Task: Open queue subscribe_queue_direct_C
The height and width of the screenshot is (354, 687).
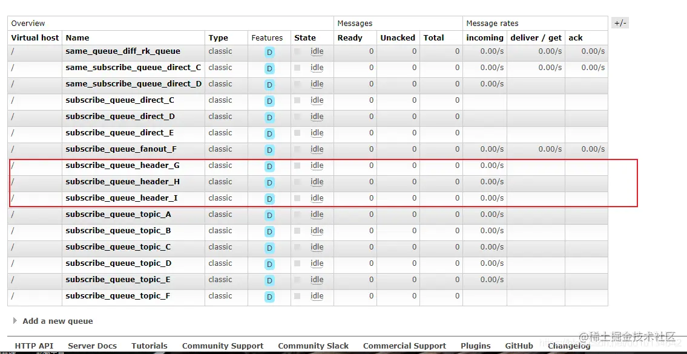Action: [x=120, y=100]
